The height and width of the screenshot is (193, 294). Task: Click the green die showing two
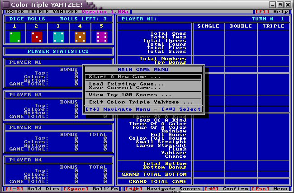click(15, 37)
